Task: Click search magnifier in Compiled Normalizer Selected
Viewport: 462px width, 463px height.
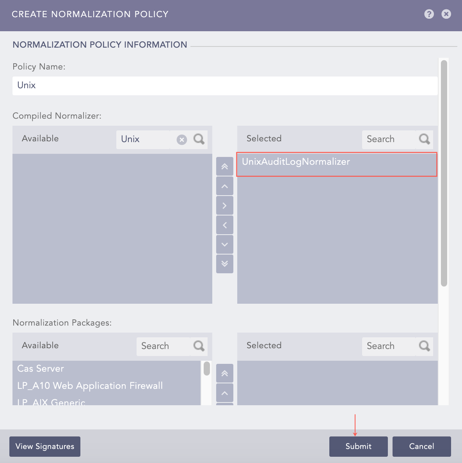Action: tap(424, 139)
